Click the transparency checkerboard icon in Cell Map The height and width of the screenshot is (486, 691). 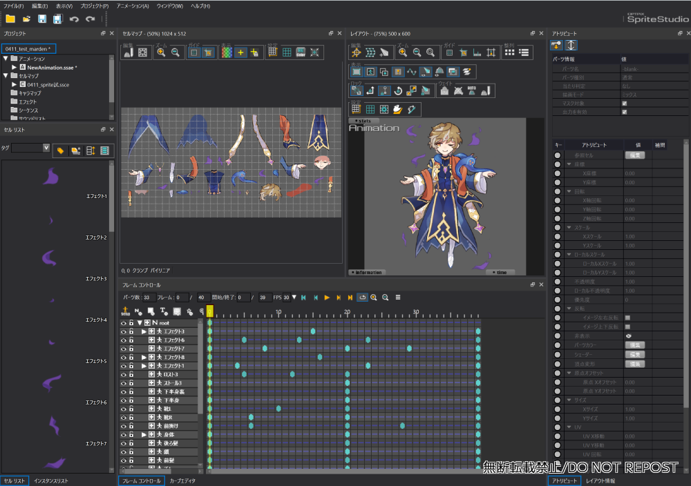(x=226, y=52)
